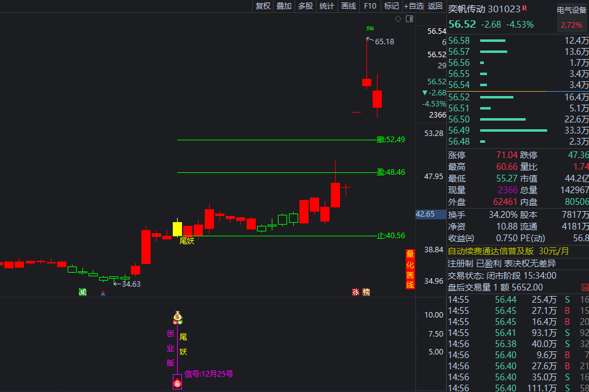Click the 自动续费通达信普及版 promotion link
Viewport: 589px width, 392px height.
(491, 251)
